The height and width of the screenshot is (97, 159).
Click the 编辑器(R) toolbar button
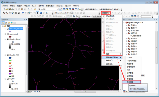[x=106, y=13]
